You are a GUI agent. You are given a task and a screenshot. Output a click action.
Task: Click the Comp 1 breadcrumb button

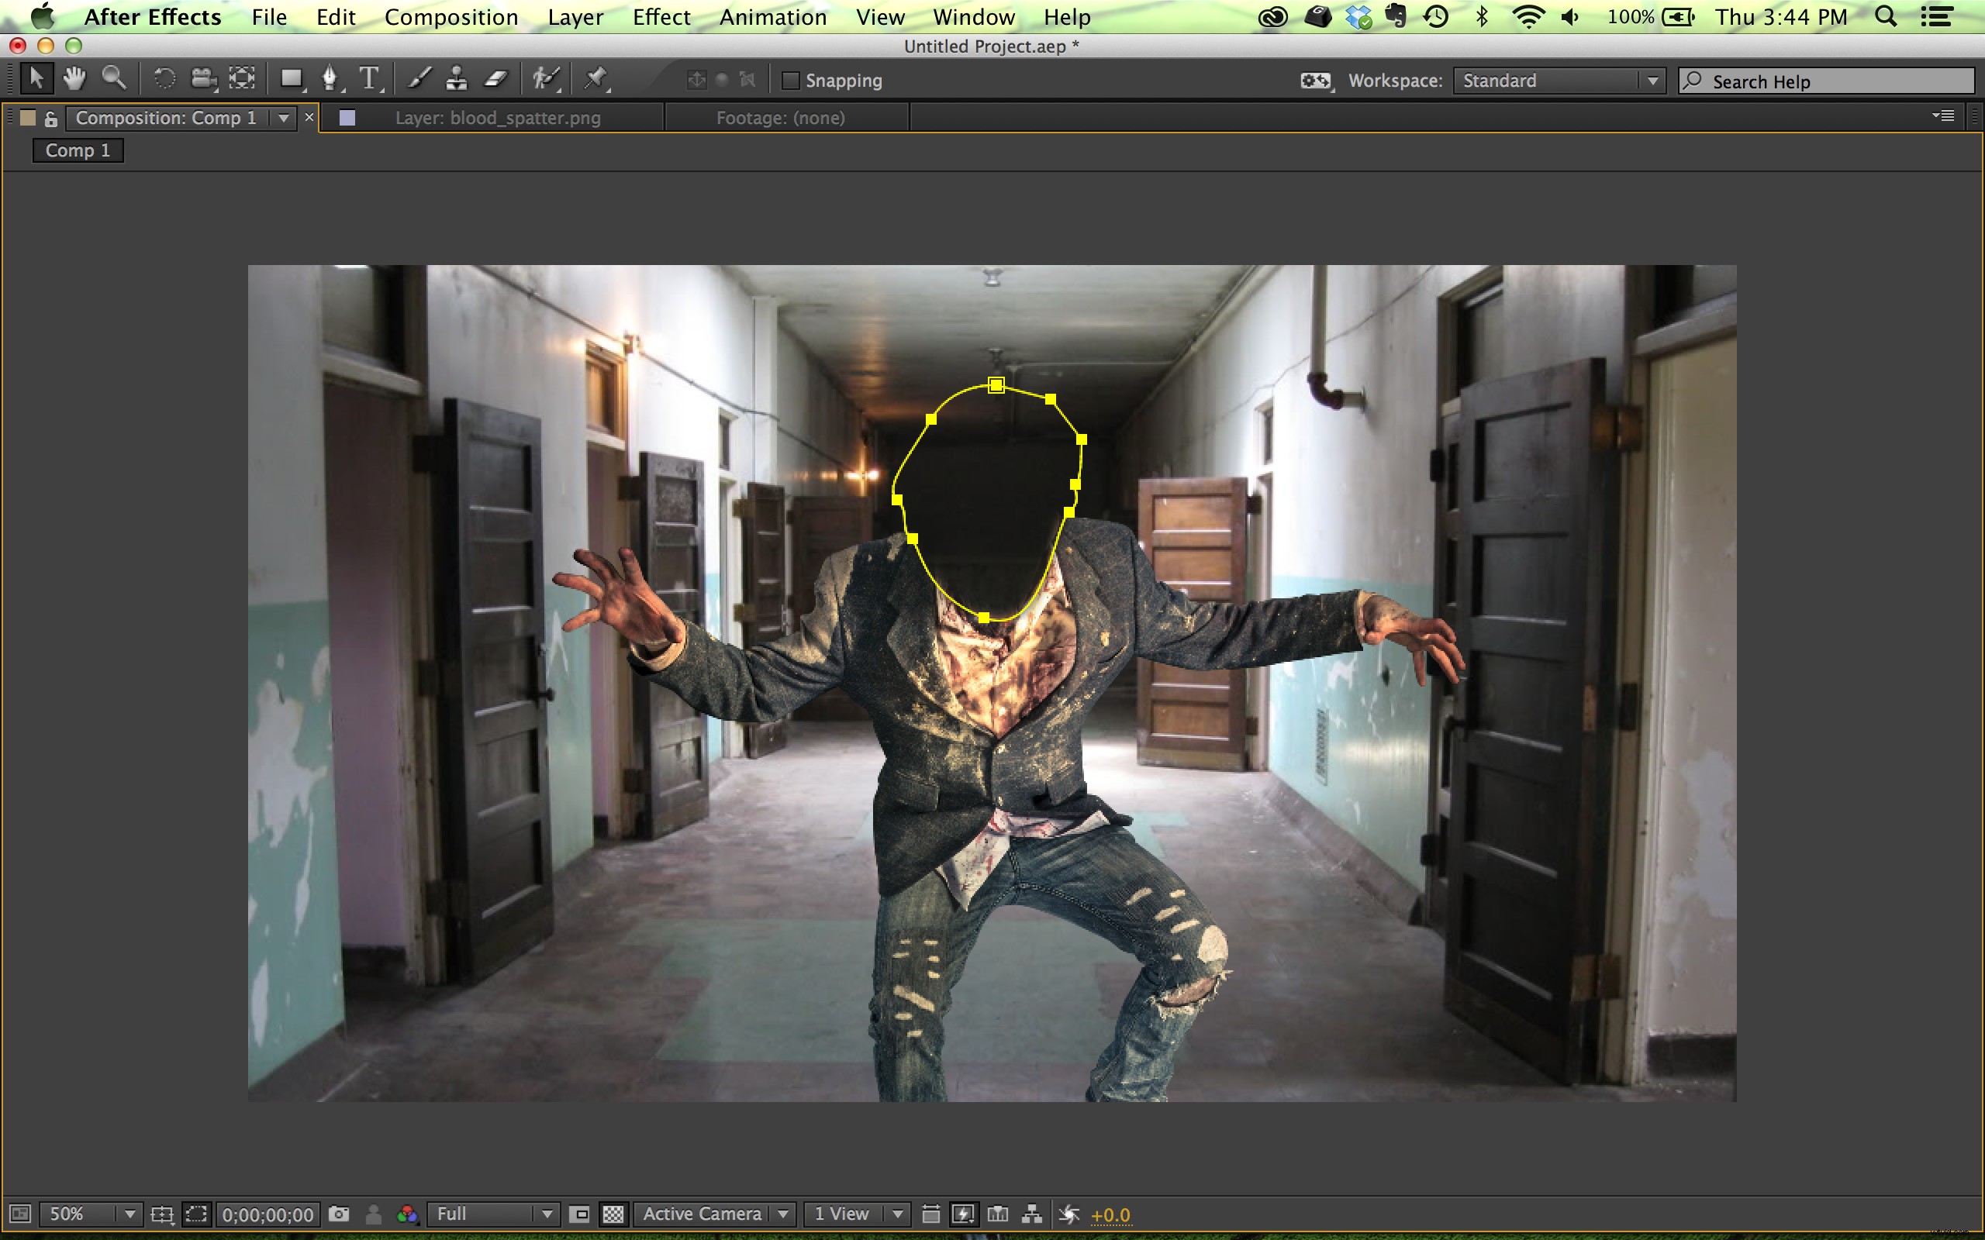pos(78,151)
